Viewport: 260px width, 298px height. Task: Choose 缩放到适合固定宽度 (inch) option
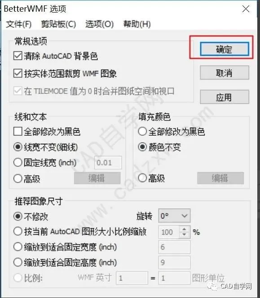tap(18, 247)
